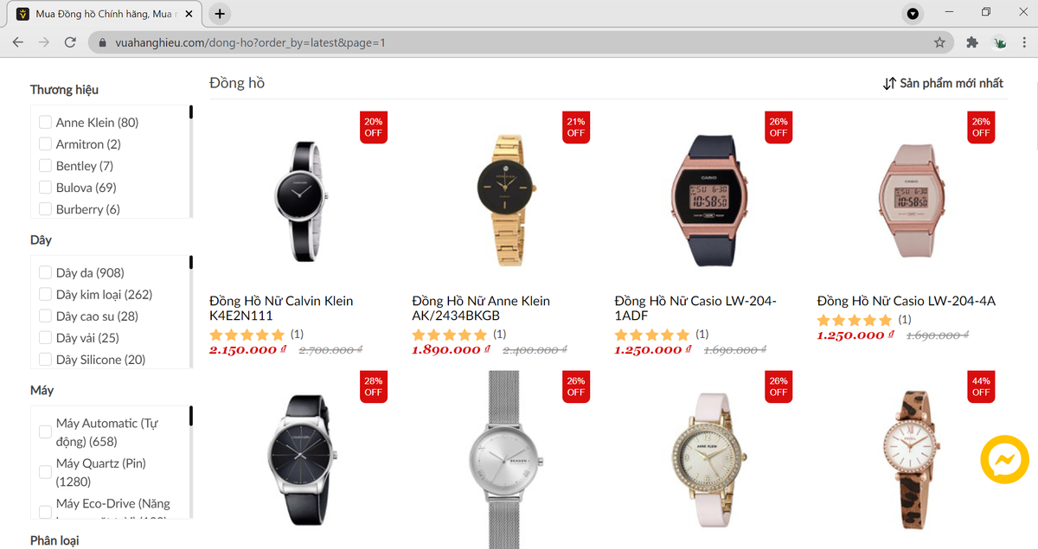The image size is (1038, 549).
Task: Enable the Máy Quartz (Pin) filter checkbox
Action: click(x=45, y=472)
